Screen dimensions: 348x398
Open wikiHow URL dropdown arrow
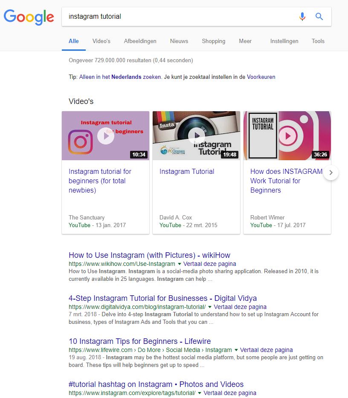click(180, 264)
